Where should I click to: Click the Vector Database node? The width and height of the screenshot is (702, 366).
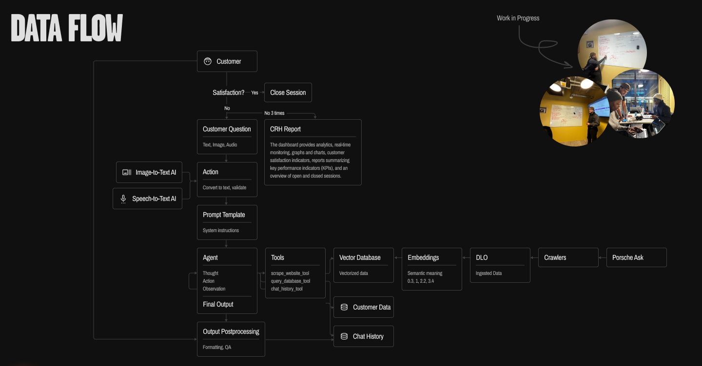tap(363, 265)
